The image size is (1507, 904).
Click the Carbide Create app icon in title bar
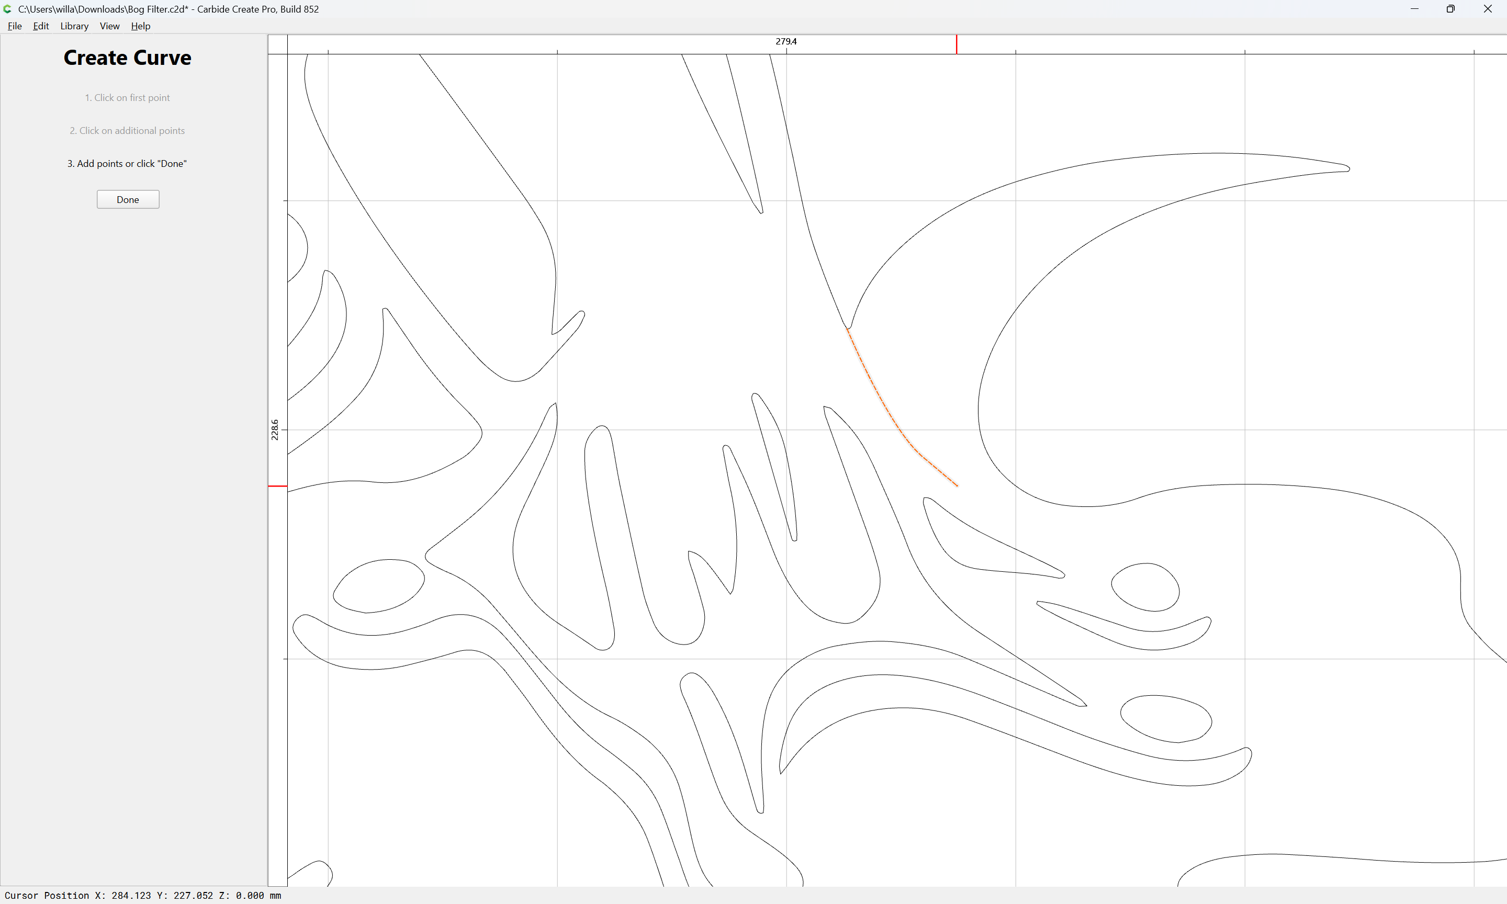pyautogui.click(x=8, y=9)
